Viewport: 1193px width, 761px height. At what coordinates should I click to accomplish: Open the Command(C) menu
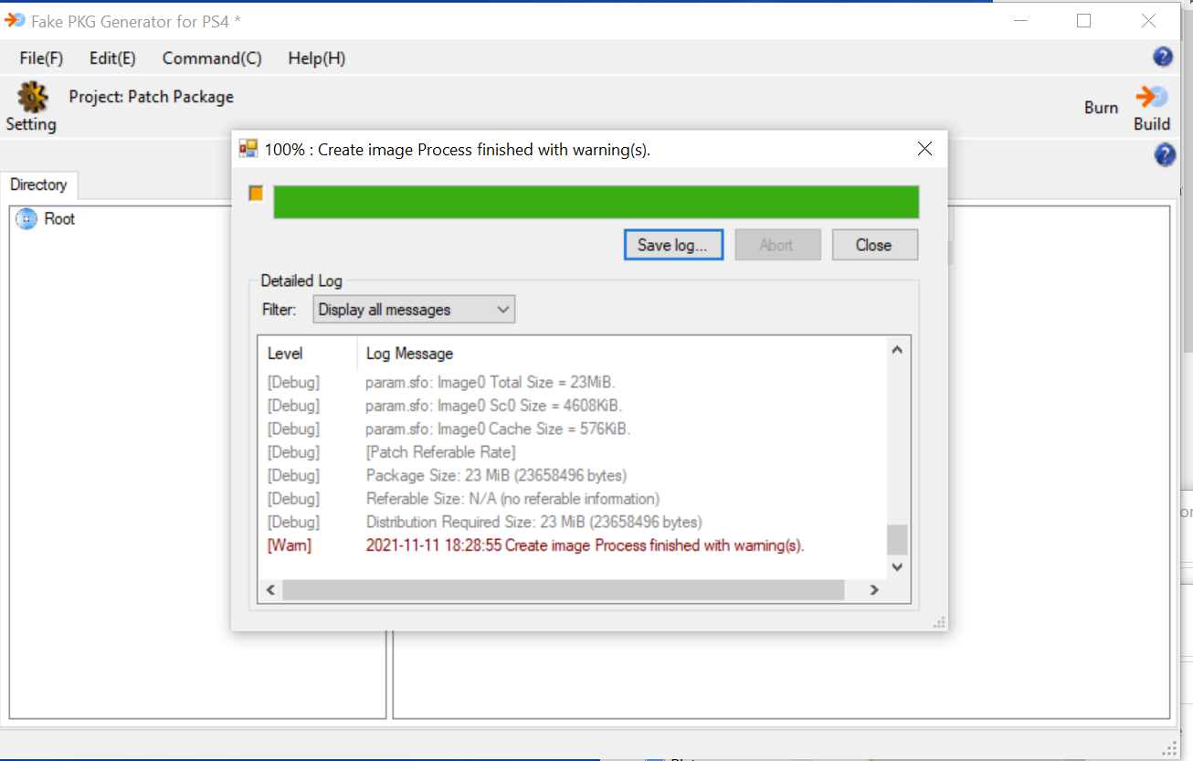pos(212,58)
